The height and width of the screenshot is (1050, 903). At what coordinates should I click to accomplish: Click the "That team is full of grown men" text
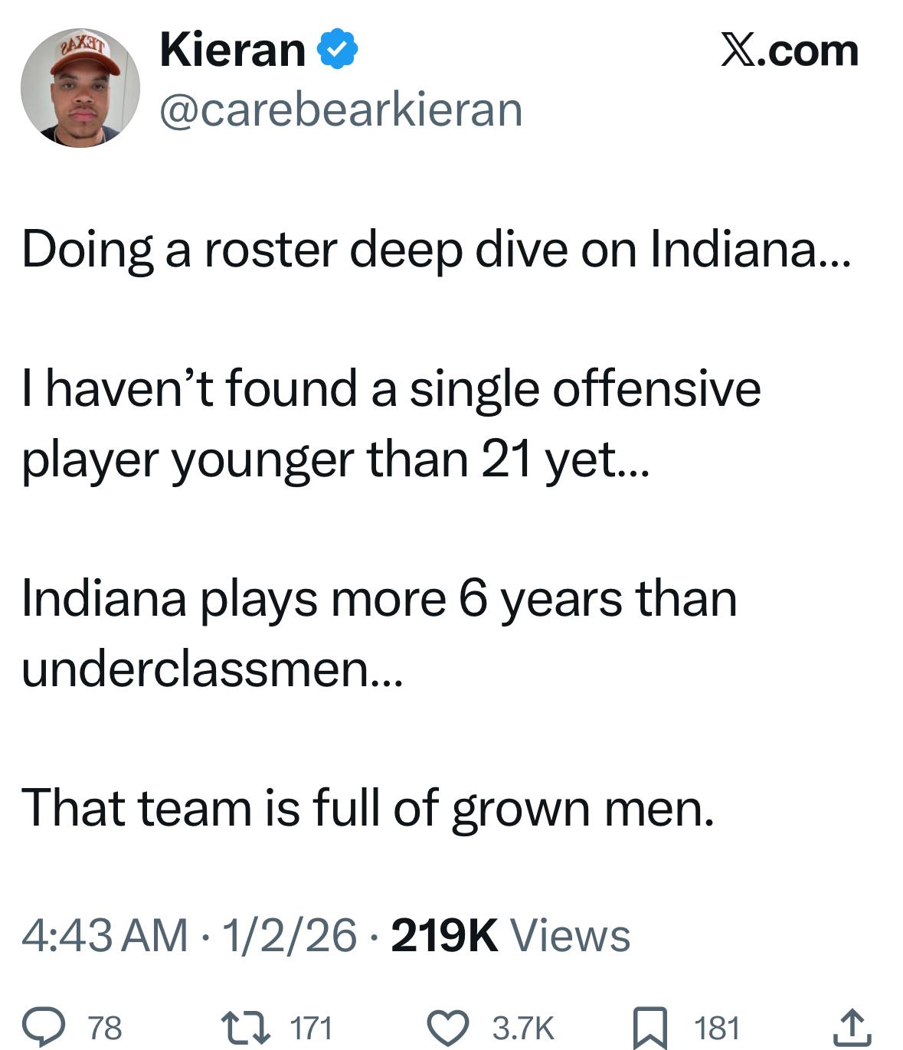(x=368, y=808)
